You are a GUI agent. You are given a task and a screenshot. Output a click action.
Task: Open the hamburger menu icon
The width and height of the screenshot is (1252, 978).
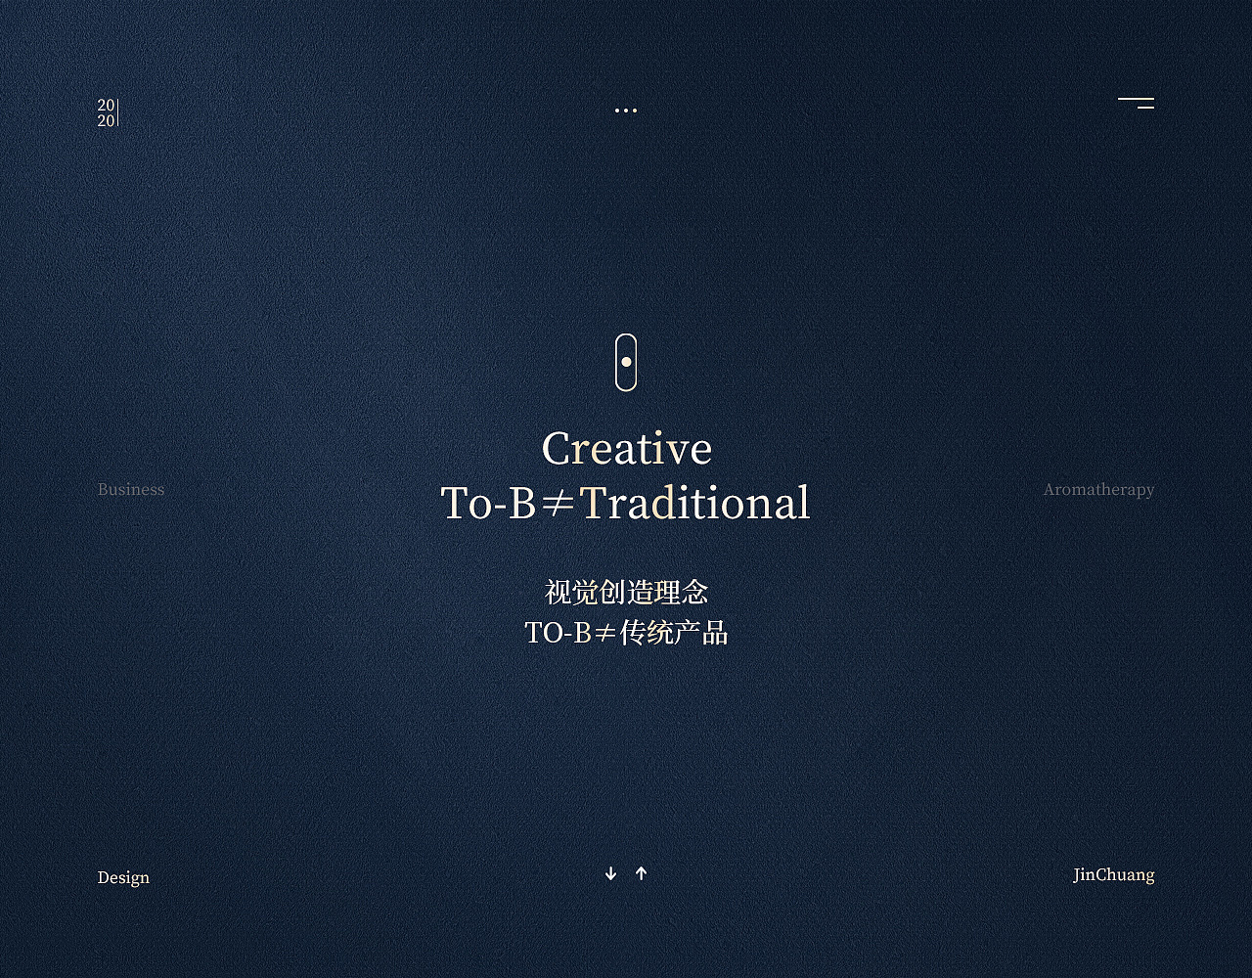tap(1136, 103)
